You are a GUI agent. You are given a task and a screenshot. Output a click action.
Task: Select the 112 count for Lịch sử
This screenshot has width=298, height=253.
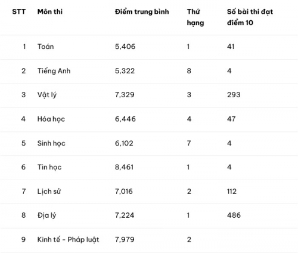point(232,192)
